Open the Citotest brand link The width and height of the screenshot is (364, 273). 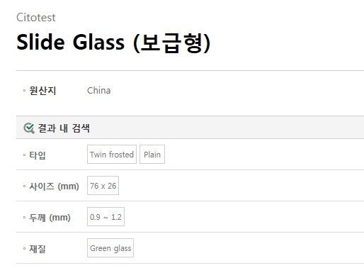point(36,18)
